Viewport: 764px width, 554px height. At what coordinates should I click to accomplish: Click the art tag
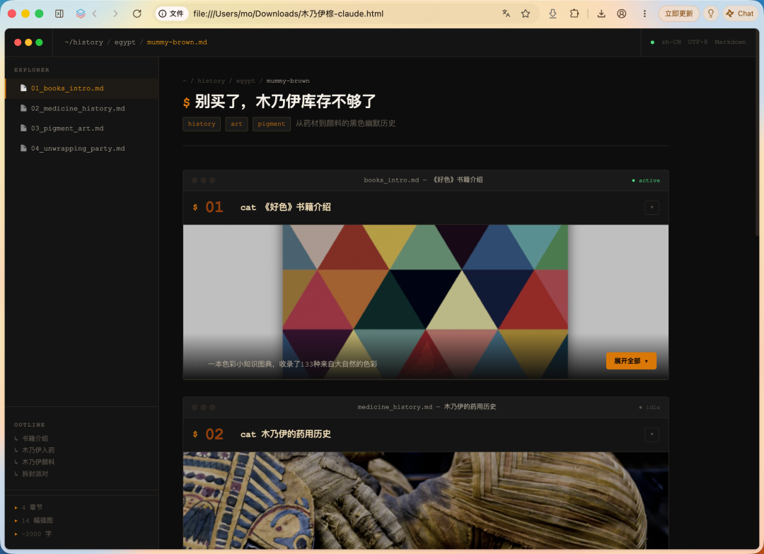236,124
